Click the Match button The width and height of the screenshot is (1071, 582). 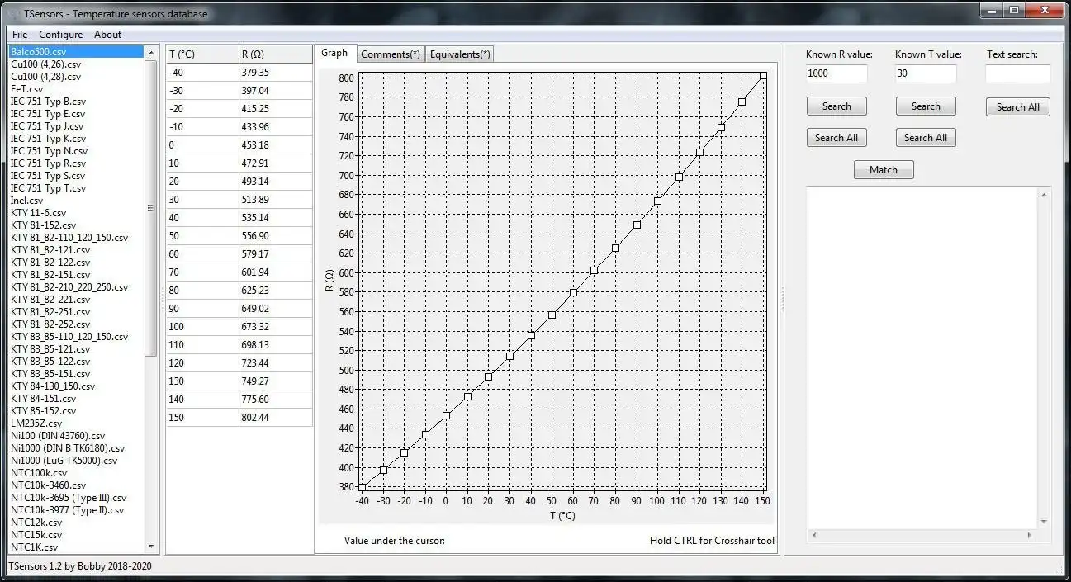tap(884, 170)
